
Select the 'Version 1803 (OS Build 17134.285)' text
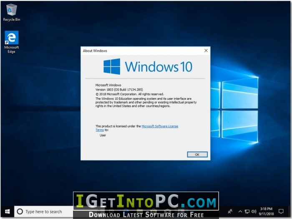tap(119, 89)
